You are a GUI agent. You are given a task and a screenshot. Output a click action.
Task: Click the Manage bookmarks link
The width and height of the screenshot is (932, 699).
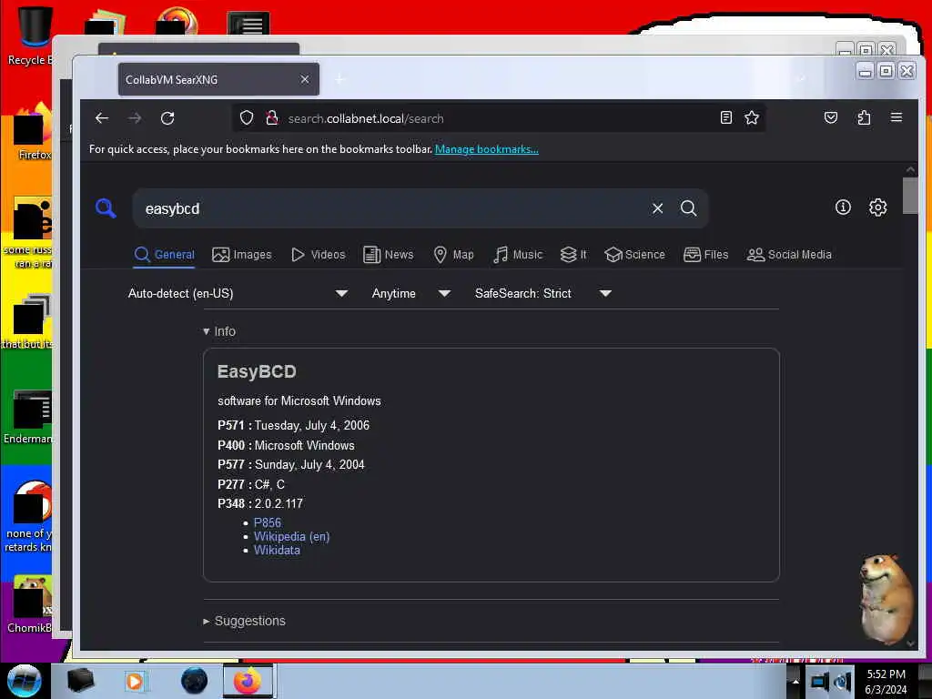tap(487, 149)
